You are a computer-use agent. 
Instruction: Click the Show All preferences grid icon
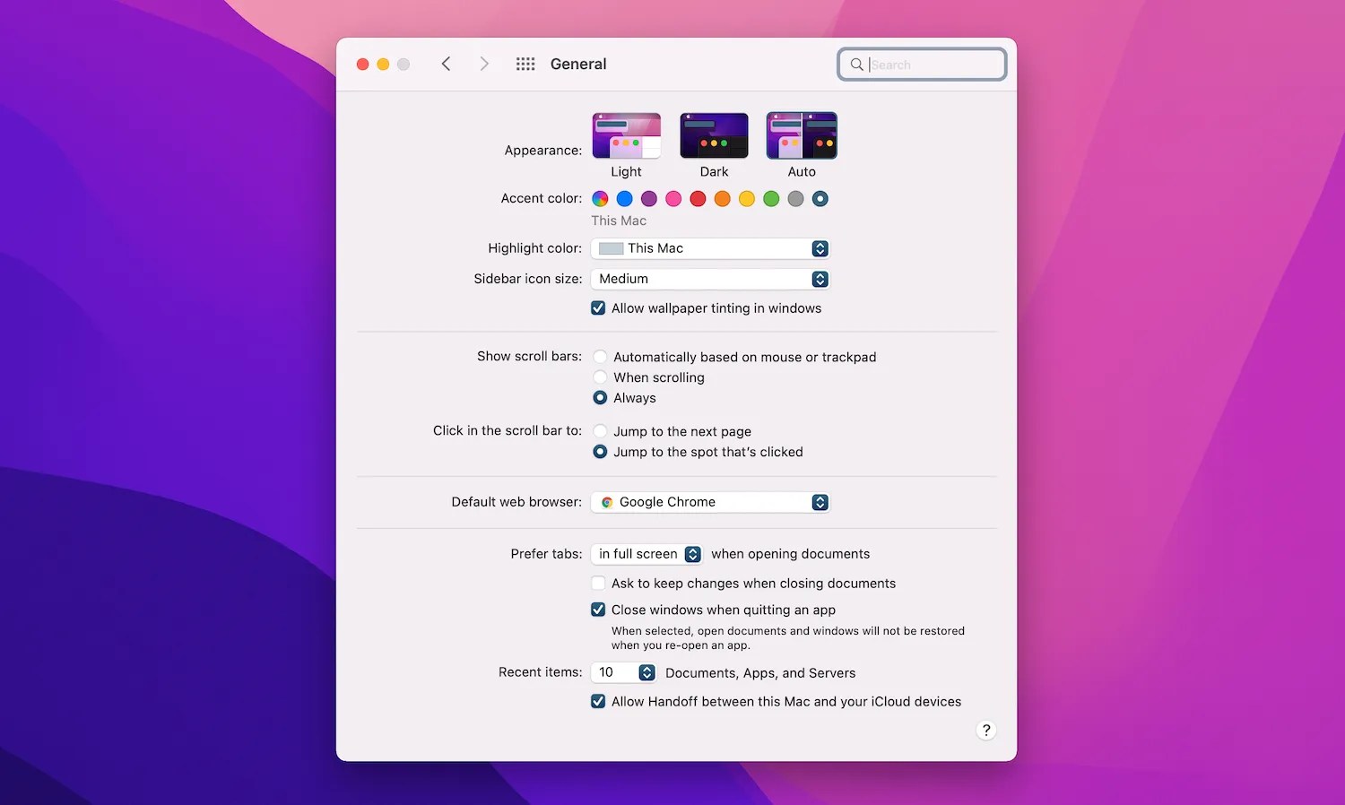[525, 64]
